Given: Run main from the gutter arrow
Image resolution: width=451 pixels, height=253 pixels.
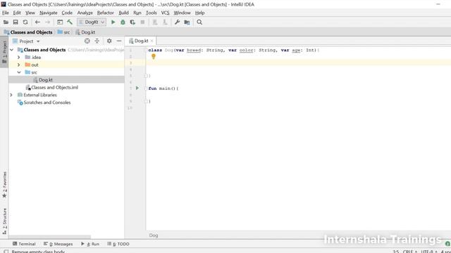Looking at the screenshot, I should 137,88.
